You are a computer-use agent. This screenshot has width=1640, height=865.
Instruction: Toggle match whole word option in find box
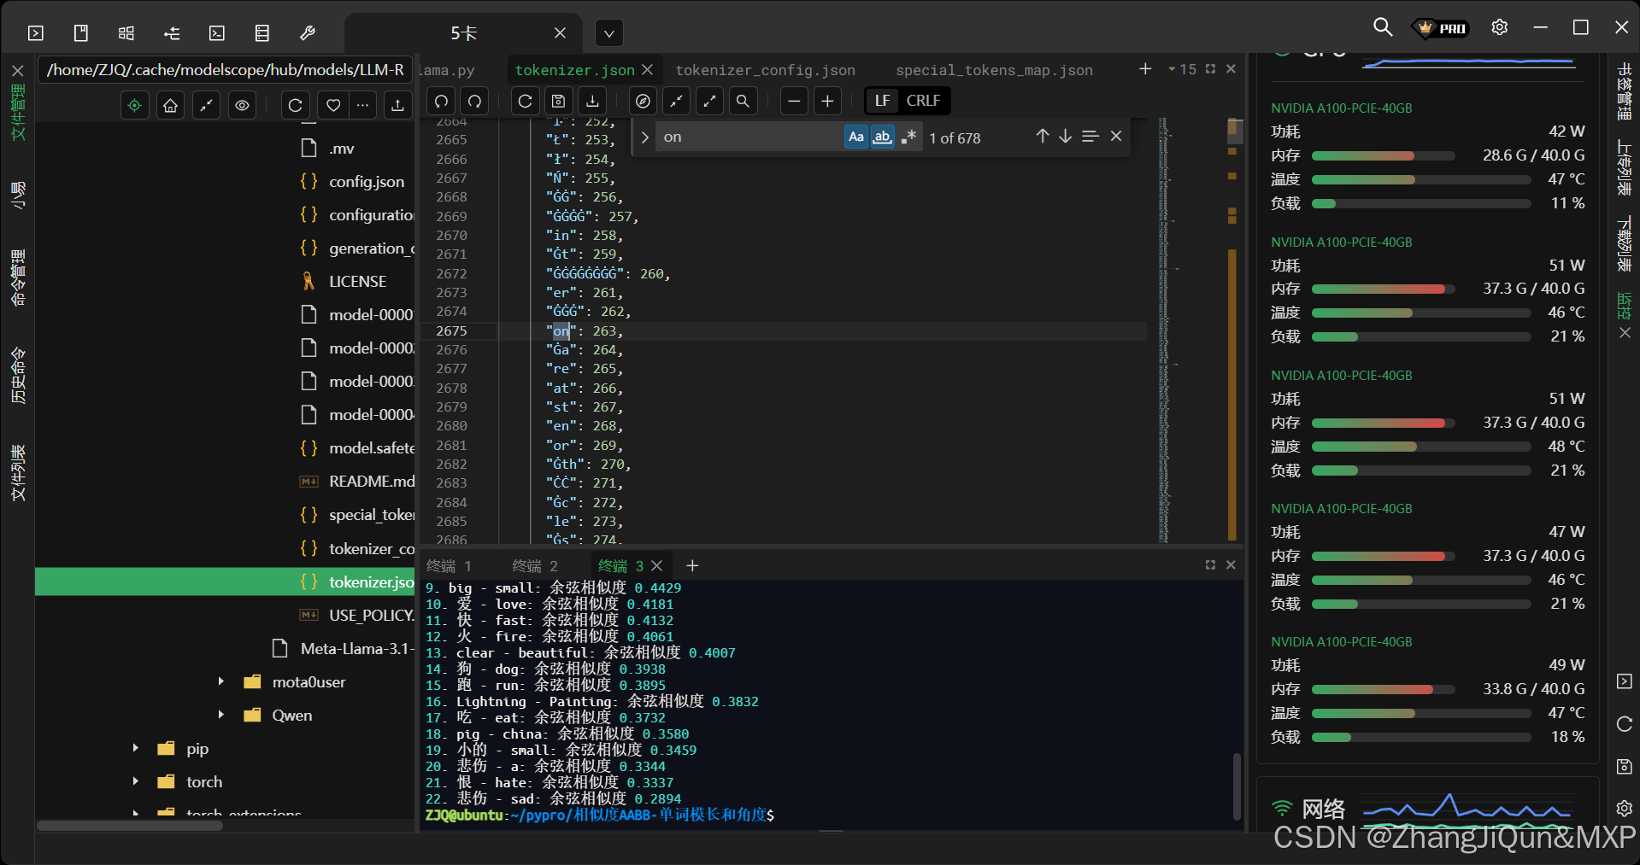tap(882, 137)
